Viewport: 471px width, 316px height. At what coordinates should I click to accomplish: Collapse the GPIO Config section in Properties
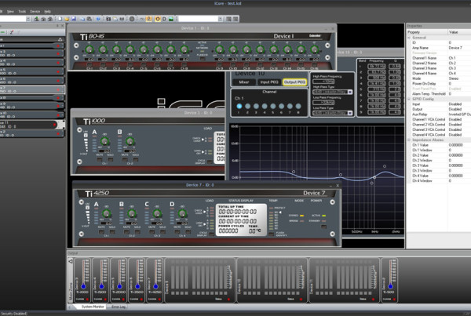pyautogui.click(x=409, y=99)
